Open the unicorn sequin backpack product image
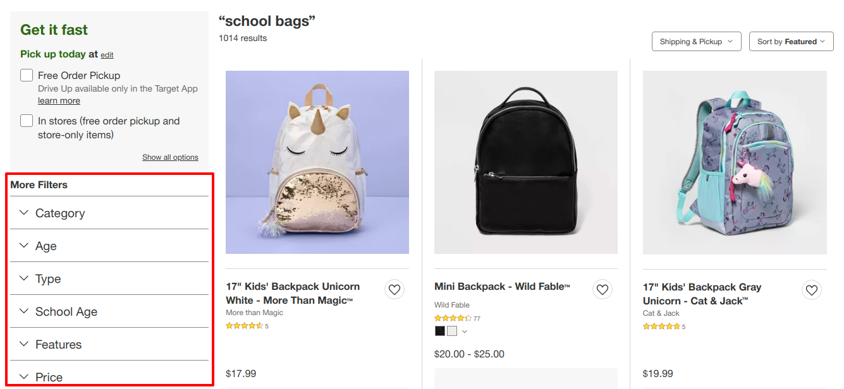 (317, 162)
